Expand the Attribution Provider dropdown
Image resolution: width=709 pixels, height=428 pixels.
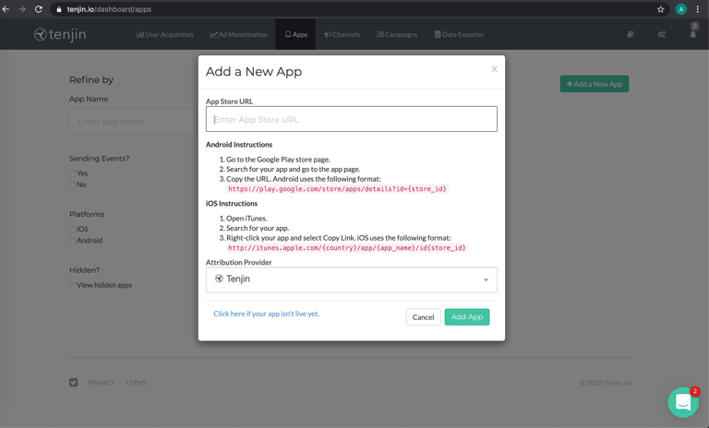point(352,279)
